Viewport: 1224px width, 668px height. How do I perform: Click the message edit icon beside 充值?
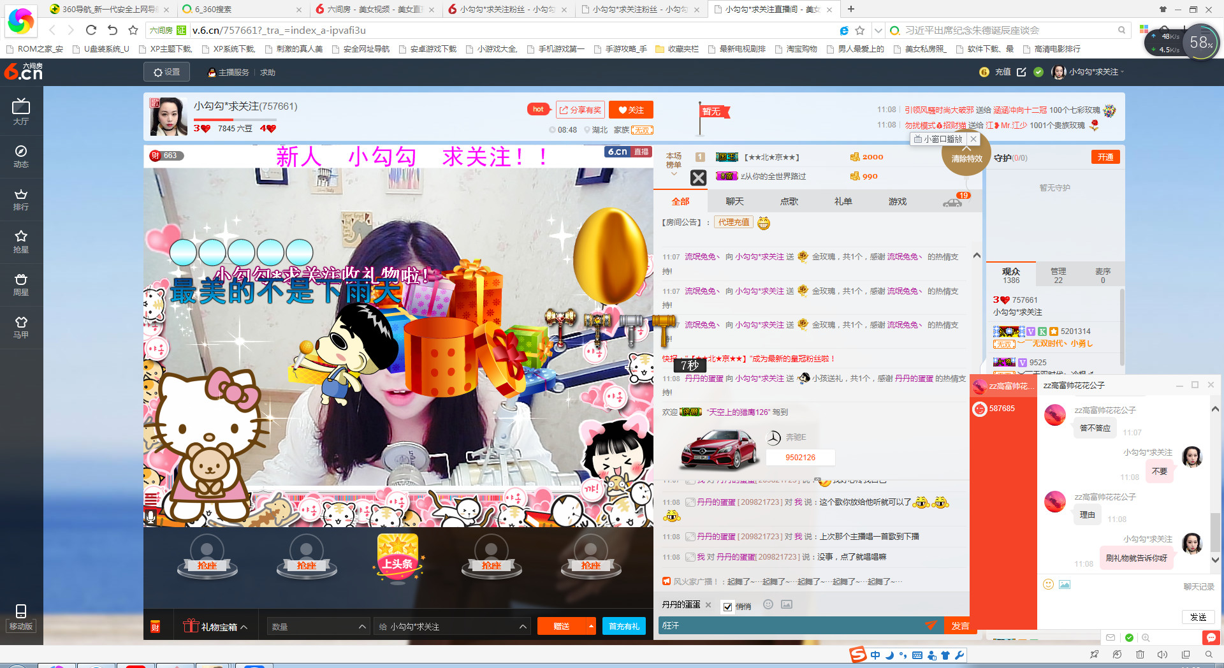1021,72
